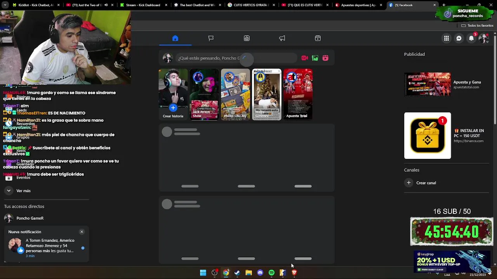Screen dimensions: 497x279
Task: Start a live video from composer
Action: pos(305,58)
